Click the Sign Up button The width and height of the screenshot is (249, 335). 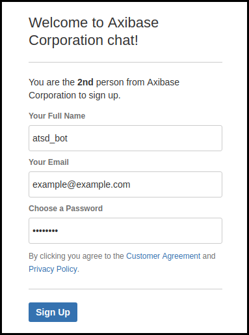tap(53, 312)
